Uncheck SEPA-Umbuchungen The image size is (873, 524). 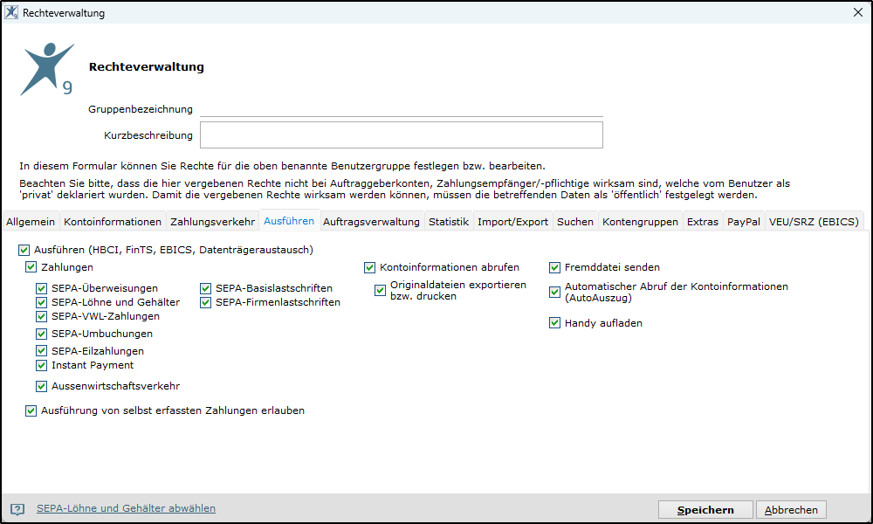pos(41,334)
